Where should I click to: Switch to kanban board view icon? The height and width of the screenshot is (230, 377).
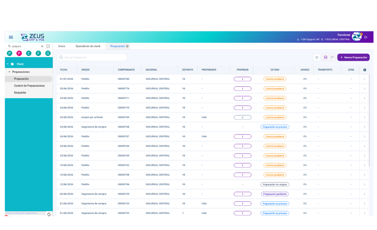point(332,58)
